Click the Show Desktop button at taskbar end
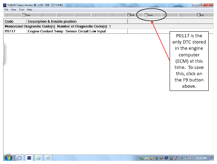217x164 pixels. [x=211, y=158]
